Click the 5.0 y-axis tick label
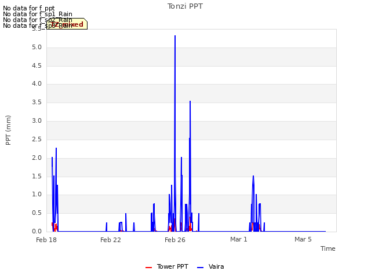The image size is (371, 278). pos(37,47)
